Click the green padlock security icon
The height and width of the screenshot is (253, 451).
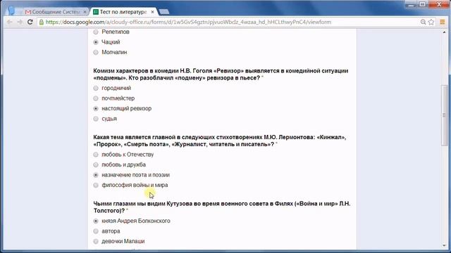click(x=42, y=22)
